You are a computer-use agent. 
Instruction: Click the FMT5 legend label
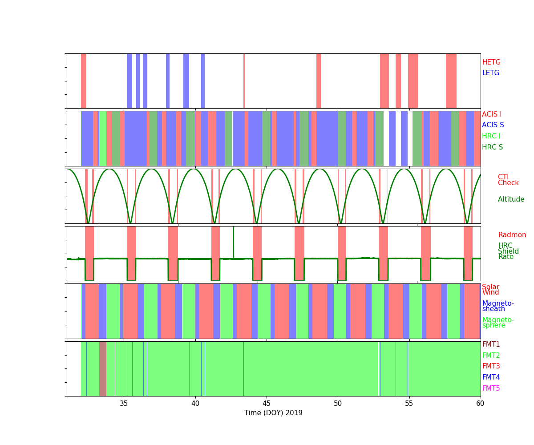pyautogui.click(x=491, y=388)
